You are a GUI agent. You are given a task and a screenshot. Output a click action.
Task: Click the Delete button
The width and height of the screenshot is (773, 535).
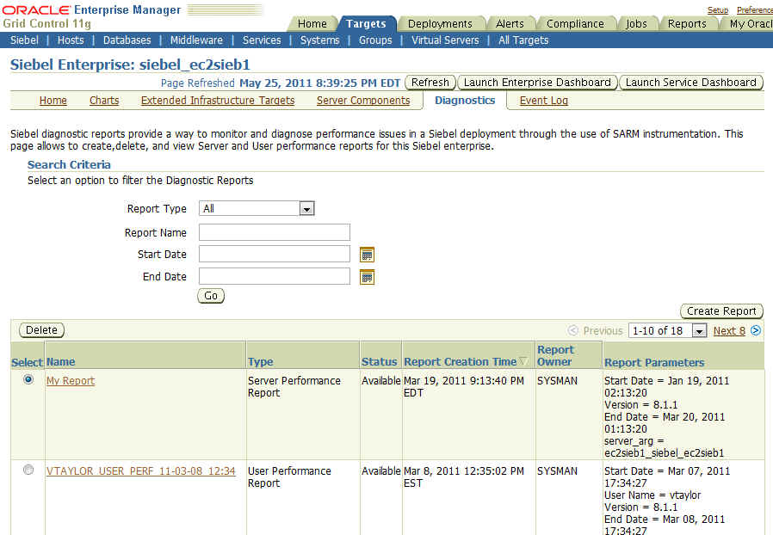(41, 330)
